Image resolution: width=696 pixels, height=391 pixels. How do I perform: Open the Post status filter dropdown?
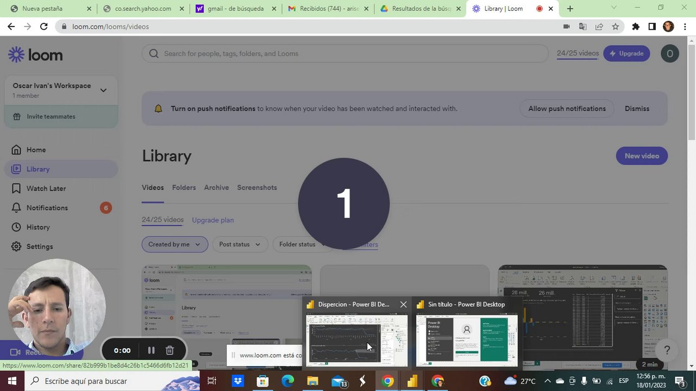pos(240,244)
